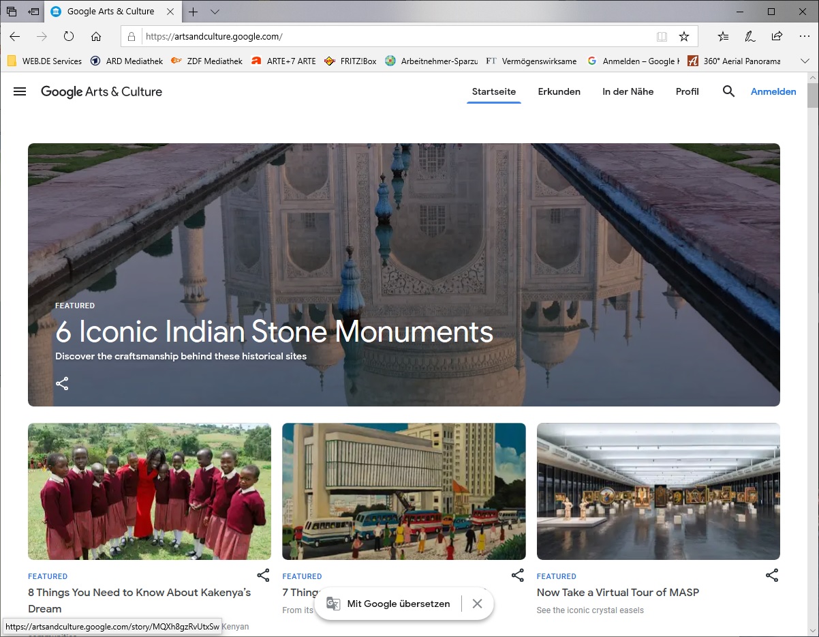The width and height of the screenshot is (819, 637).
Task: Click the address bar URL field
Action: click(395, 36)
